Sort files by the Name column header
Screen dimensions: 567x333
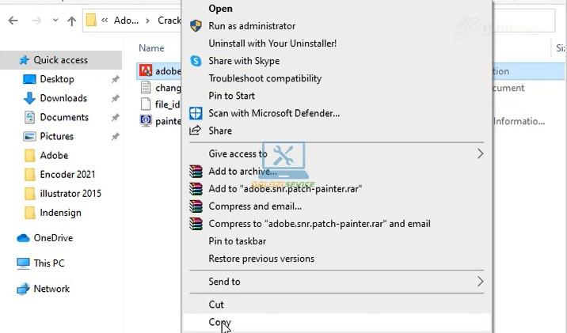[x=151, y=48]
